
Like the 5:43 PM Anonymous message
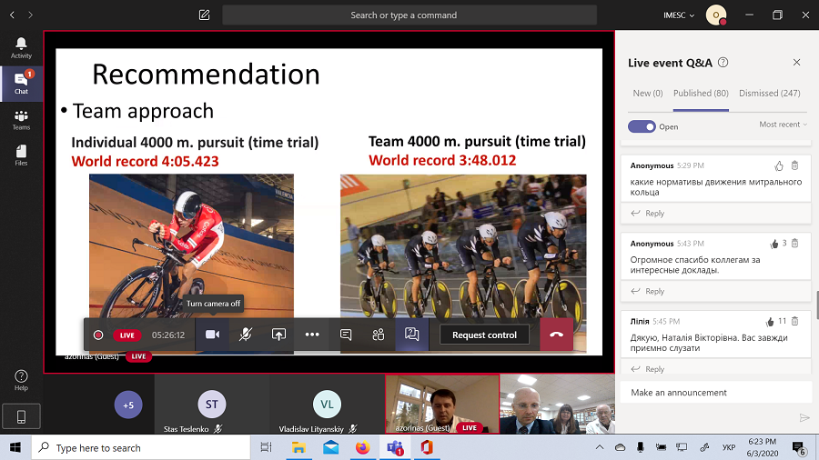coord(773,244)
